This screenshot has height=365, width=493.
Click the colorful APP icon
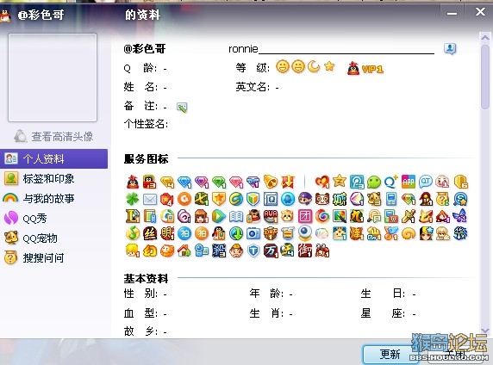[x=409, y=182]
